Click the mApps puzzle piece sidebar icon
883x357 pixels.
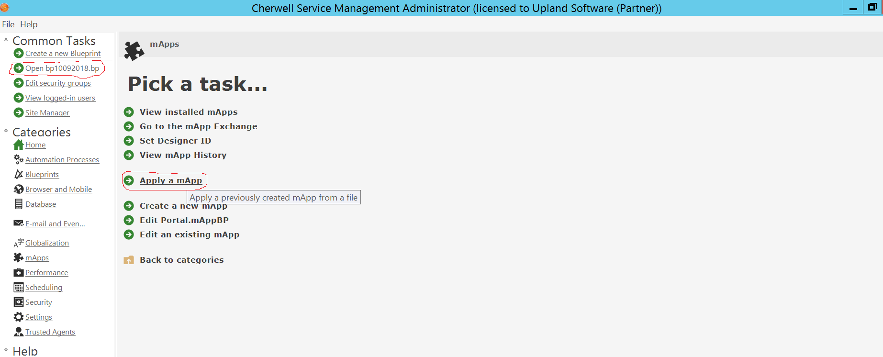(x=19, y=257)
